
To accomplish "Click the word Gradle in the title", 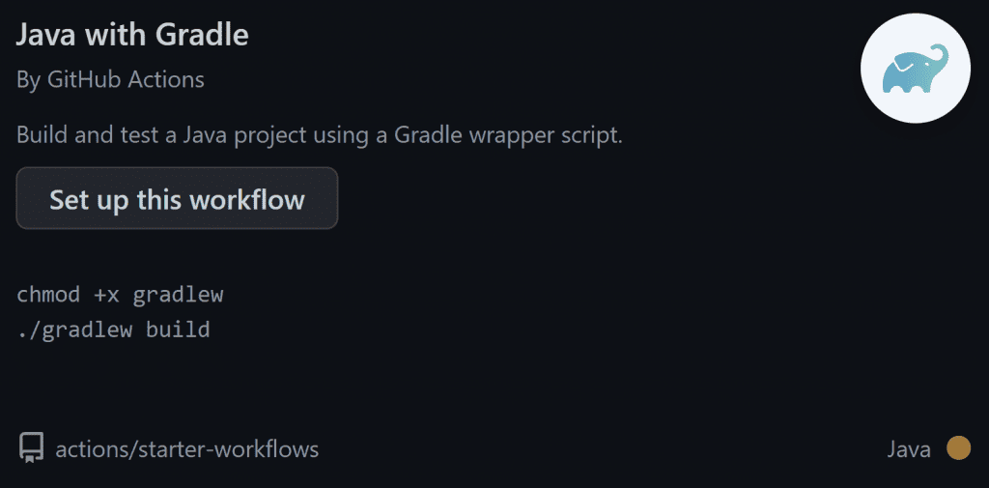I will (x=205, y=36).
